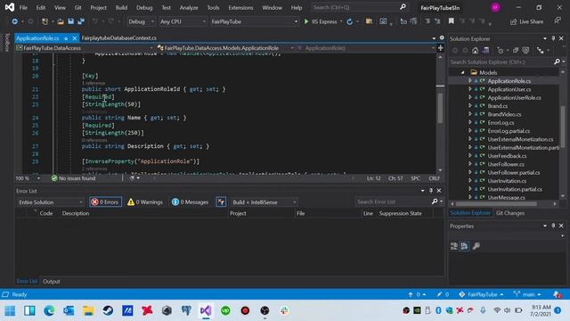Close the ApplicationRole.cs tab
570x321 pixels.
(75, 38)
